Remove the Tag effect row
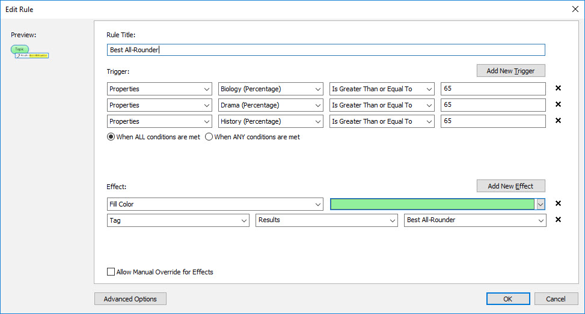The image size is (585, 314). [558, 220]
